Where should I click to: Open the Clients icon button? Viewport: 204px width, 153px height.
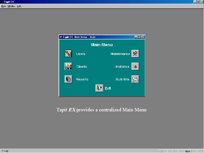pyautogui.click(x=68, y=66)
